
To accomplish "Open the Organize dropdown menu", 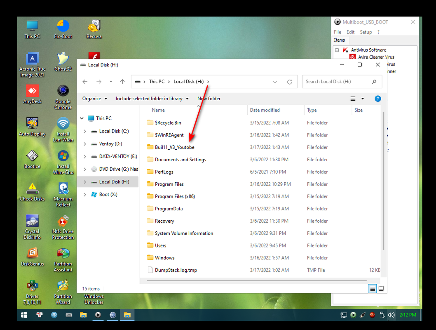I will point(94,99).
